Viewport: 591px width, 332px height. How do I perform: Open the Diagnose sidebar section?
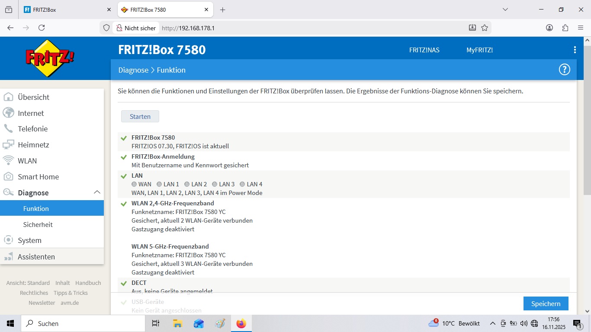[x=52, y=192]
